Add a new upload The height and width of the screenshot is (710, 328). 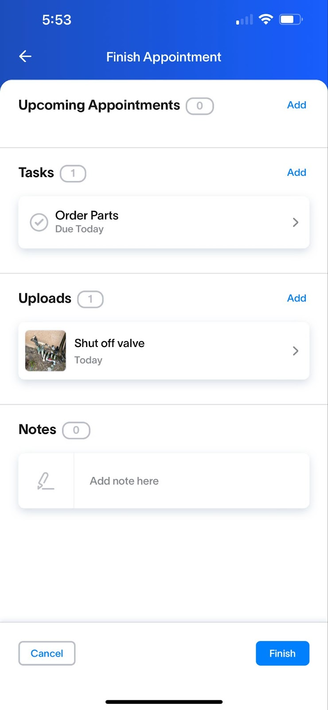tap(297, 298)
